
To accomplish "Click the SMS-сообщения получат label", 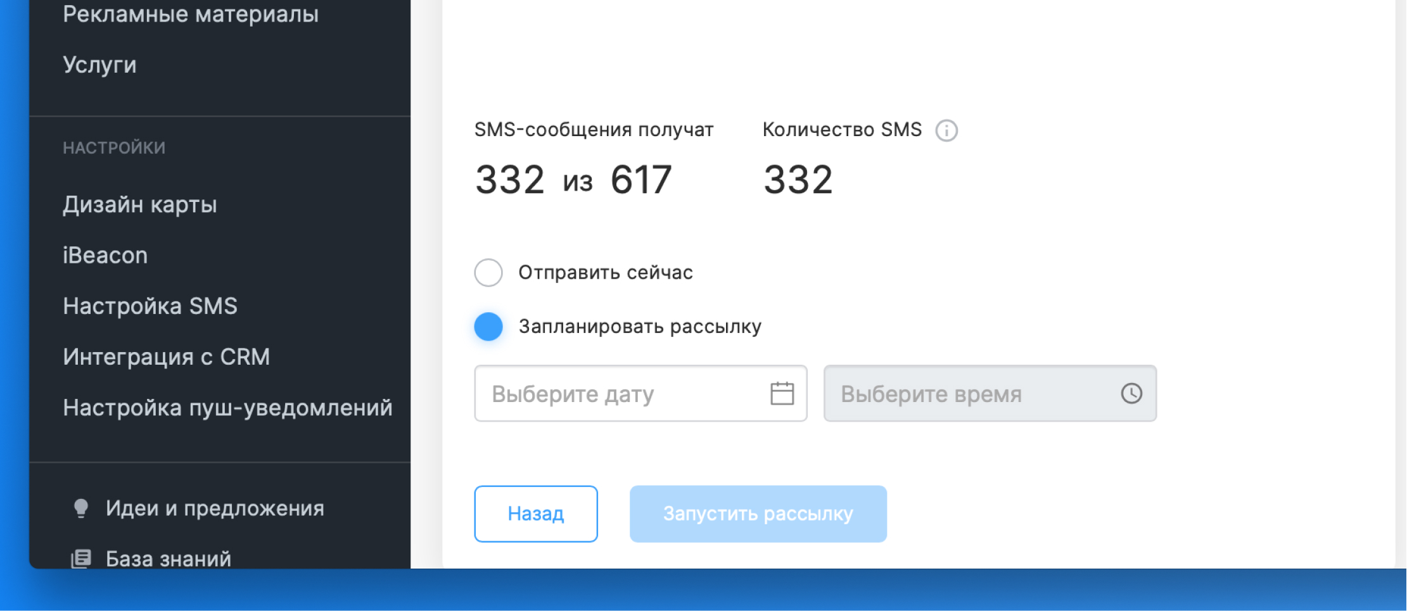I will (x=594, y=130).
